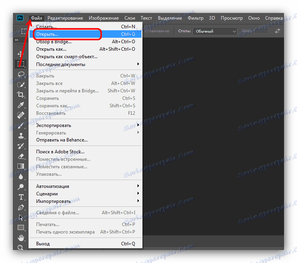The height and width of the screenshot is (263, 297).
Task: Open the Файл menu
Action: click(37, 18)
